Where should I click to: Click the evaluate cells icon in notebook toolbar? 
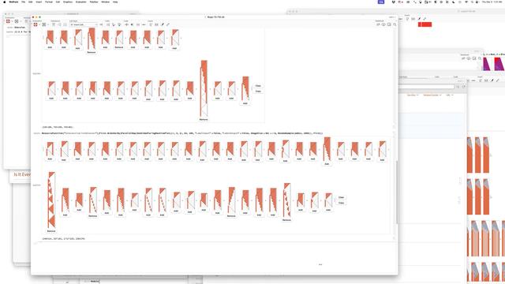click(36, 24)
